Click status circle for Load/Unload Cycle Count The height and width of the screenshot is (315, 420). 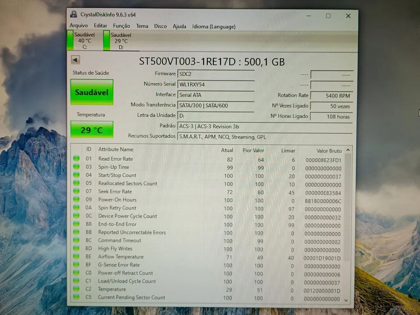76,281
